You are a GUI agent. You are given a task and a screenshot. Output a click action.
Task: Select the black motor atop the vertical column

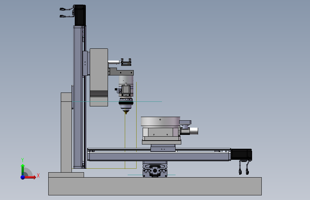click(80, 15)
